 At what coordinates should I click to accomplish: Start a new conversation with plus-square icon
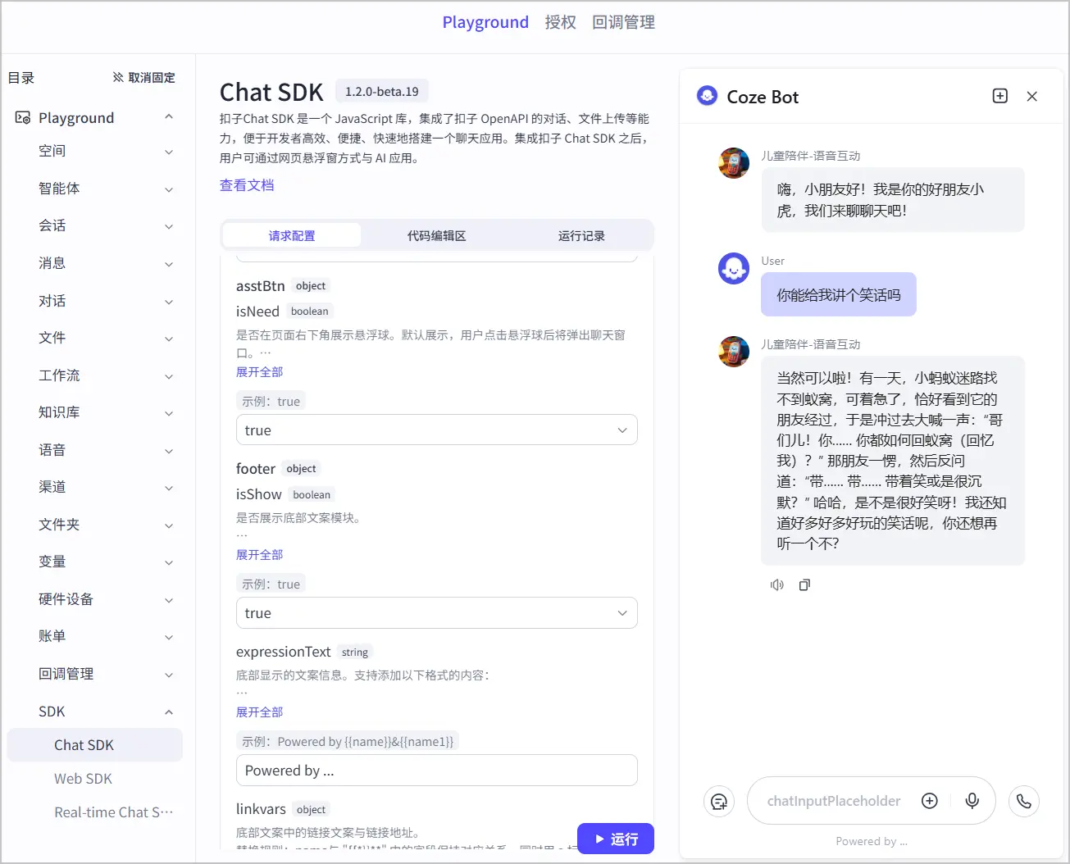[x=1000, y=96]
